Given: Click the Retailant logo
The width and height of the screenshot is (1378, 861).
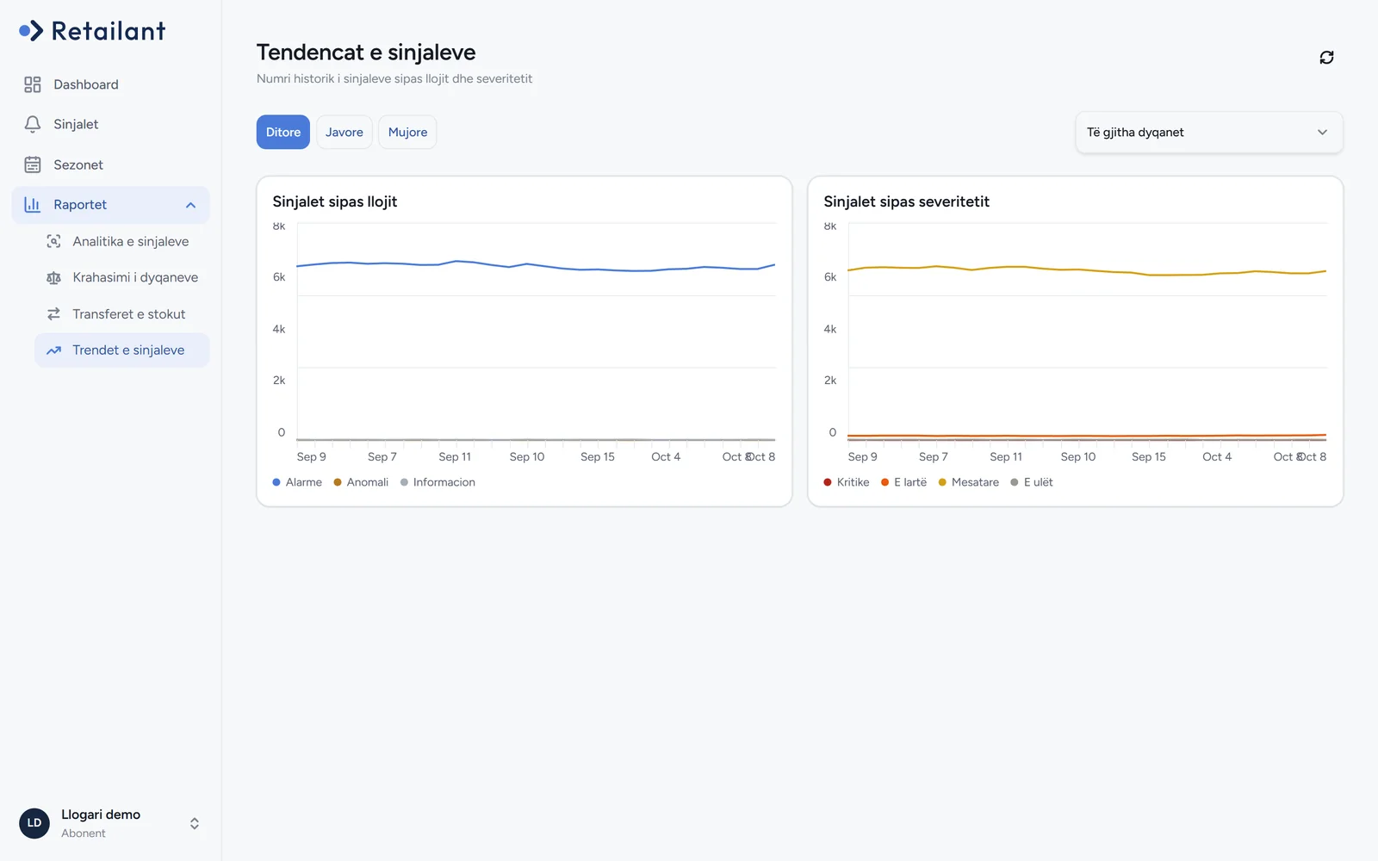Looking at the screenshot, I should pos(92,31).
